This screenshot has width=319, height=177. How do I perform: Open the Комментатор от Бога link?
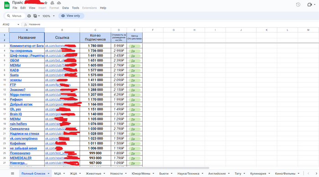pyautogui.click(x=26, y=46)
